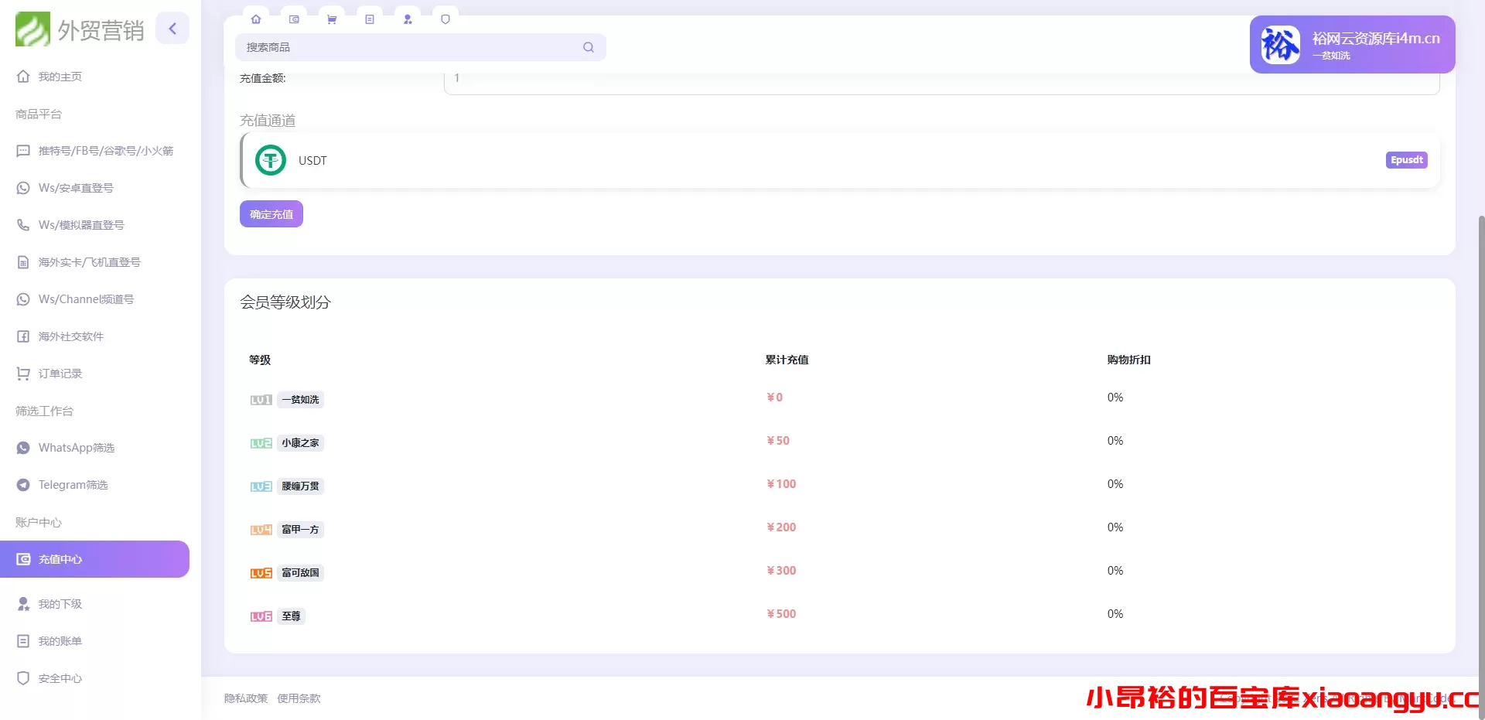1485x720 pixels.
Task: Open Telegram筛选 menu item
Action: tap(73, 485)
